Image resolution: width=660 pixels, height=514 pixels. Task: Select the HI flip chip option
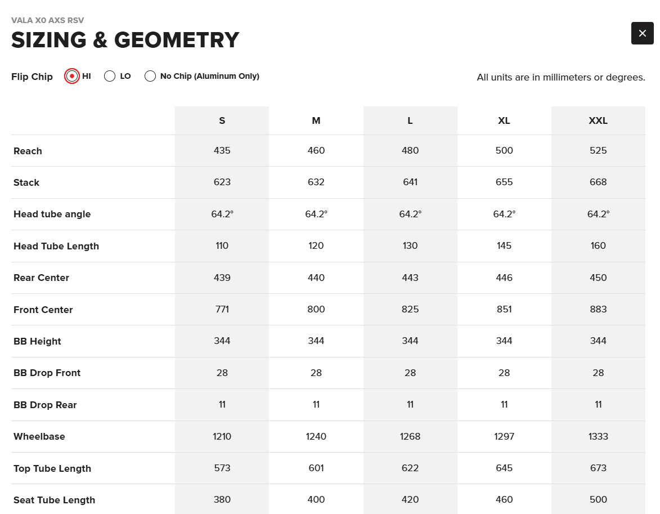[72, 76]
